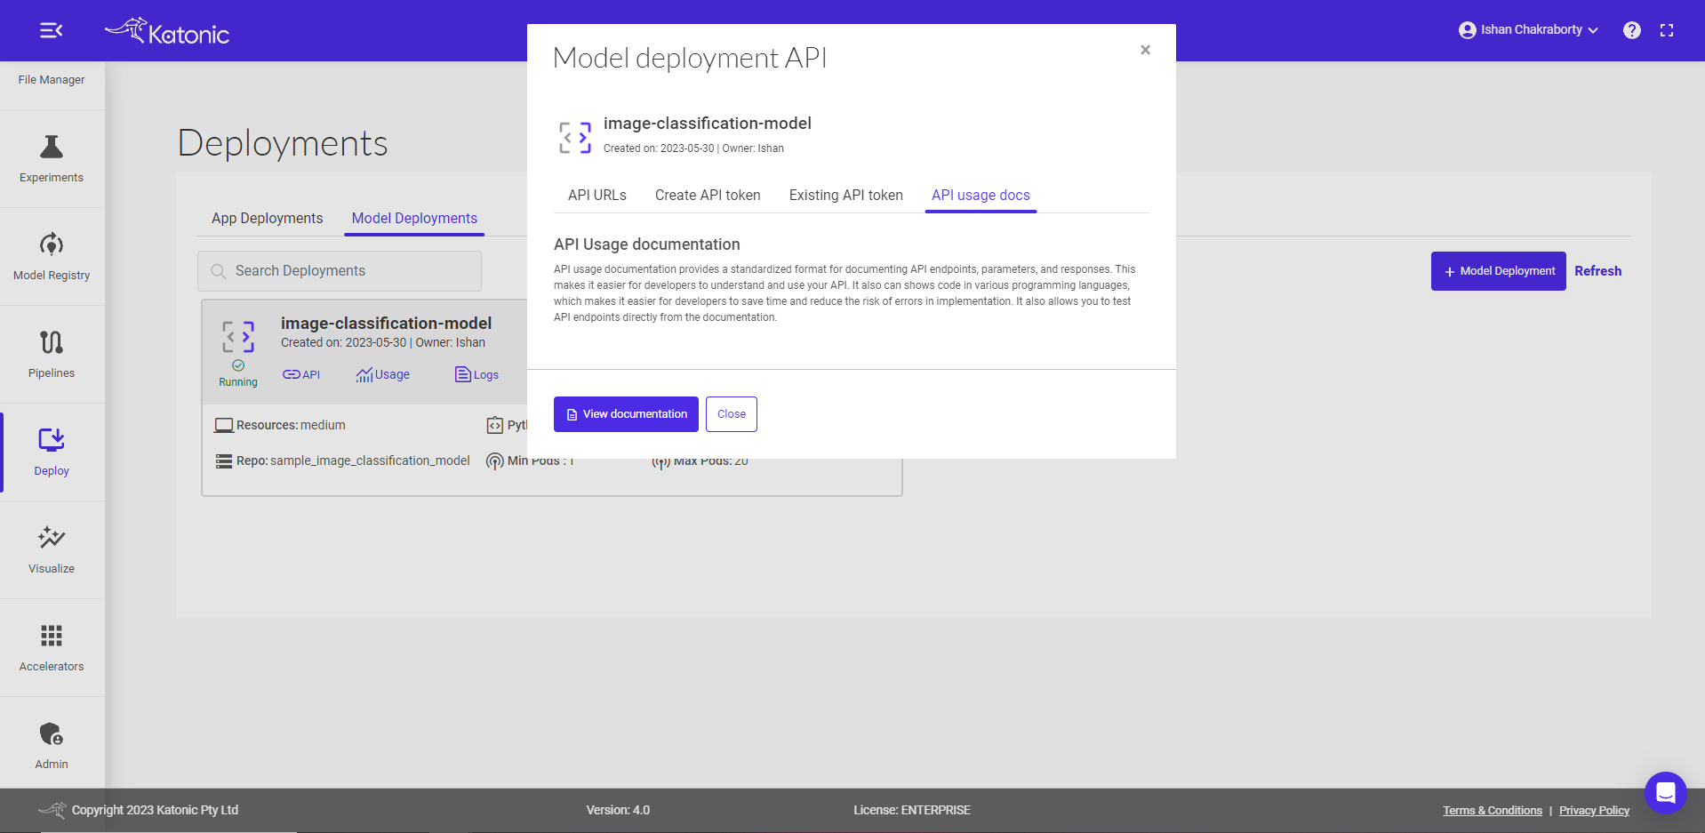
Task: Open the help question mark icon
Action: (x=1632, y=30)
